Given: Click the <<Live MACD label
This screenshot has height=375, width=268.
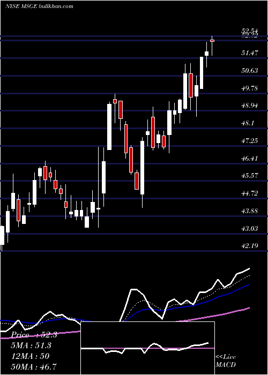Looking at the screenshot, I should click(x=226, y=361).
